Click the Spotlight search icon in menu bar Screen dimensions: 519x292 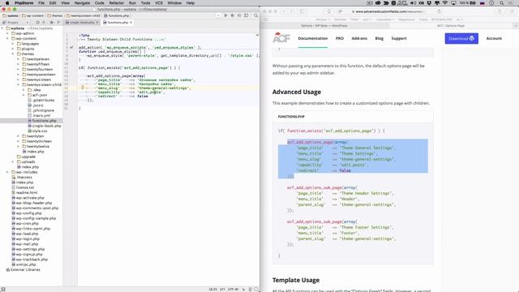point(502,3)
